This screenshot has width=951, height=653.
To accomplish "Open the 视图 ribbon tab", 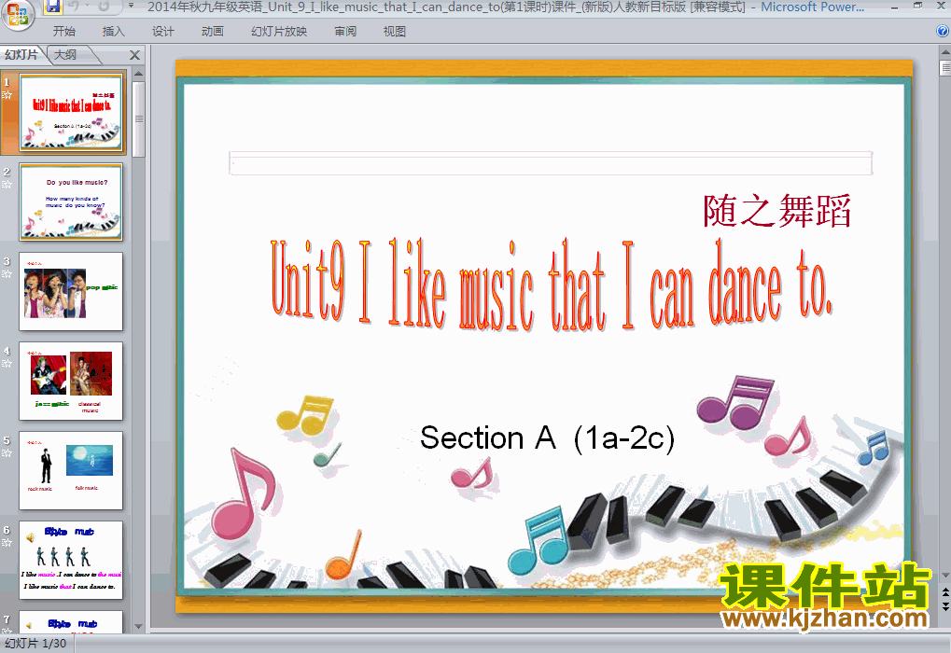I will pyautogui.click(x=394, y=32).
